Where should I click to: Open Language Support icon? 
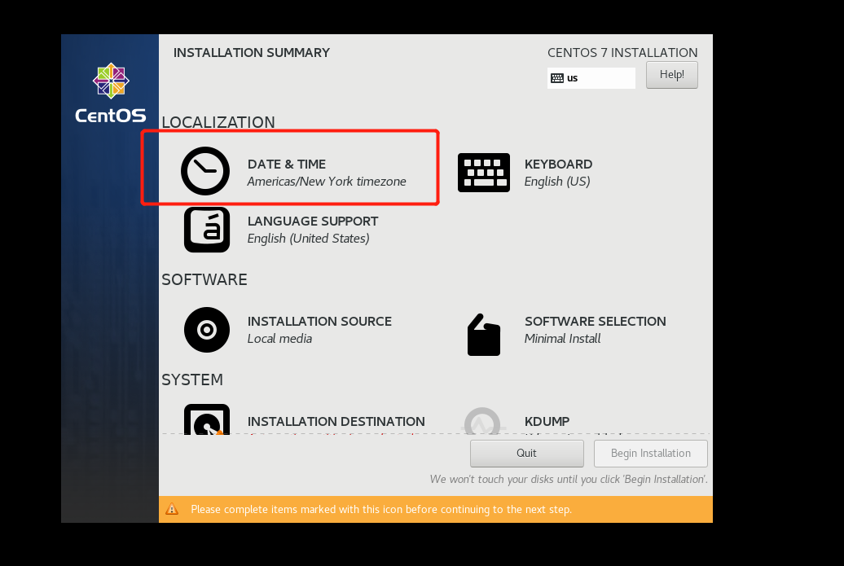pos(207,230)
